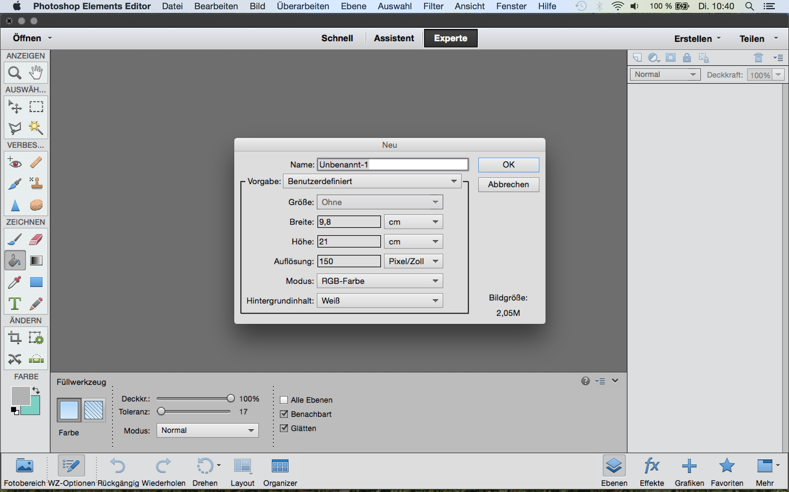Open tool options help question mark
Viewport: 789px width, 492px height.
click(x=585, y=381)
